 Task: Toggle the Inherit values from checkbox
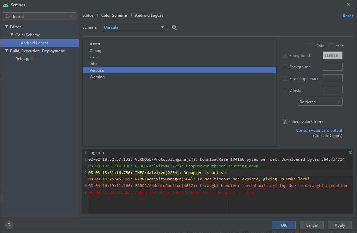coord(285,122)
